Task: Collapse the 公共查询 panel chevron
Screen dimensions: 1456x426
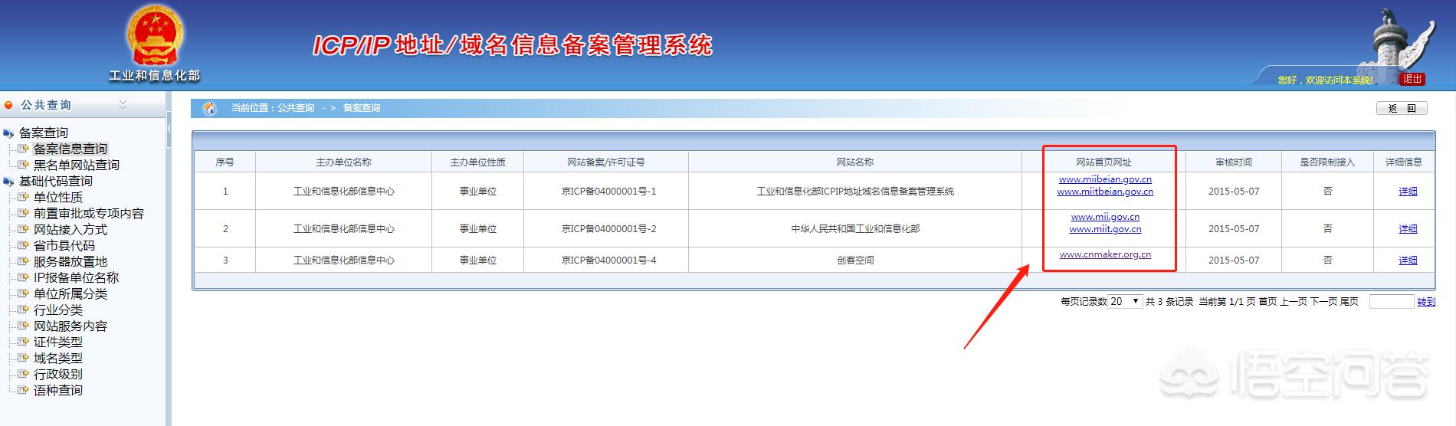Action: pos(123,105)
